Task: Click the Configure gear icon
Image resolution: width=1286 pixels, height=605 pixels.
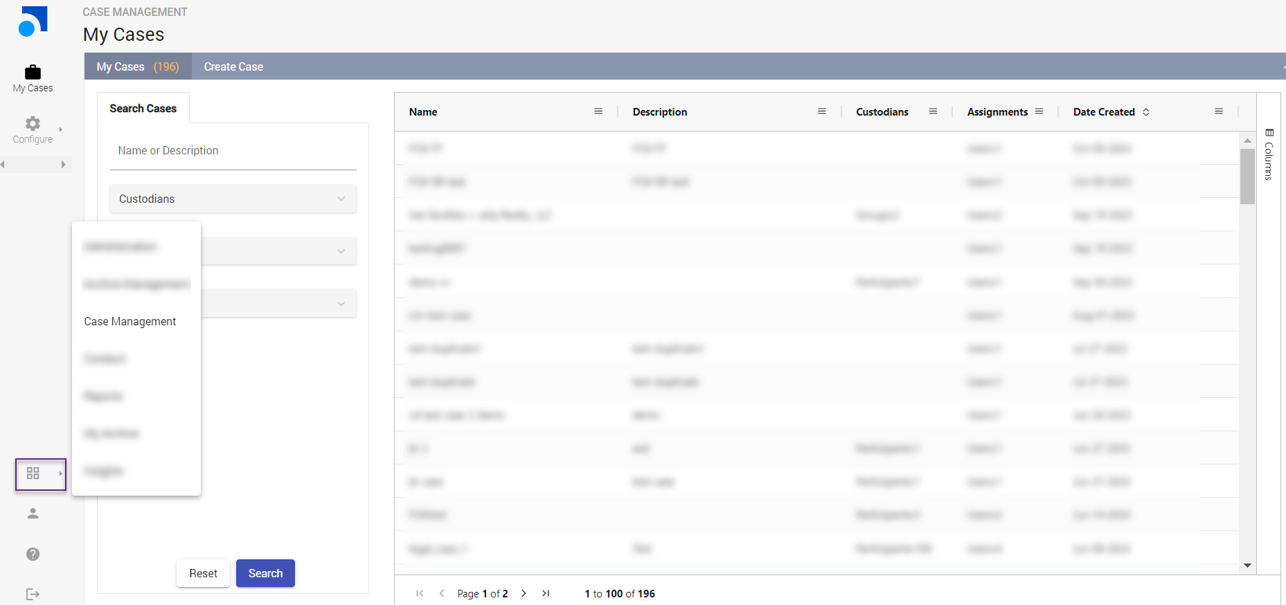Action: pyautogui.click(x=33, y=123)
